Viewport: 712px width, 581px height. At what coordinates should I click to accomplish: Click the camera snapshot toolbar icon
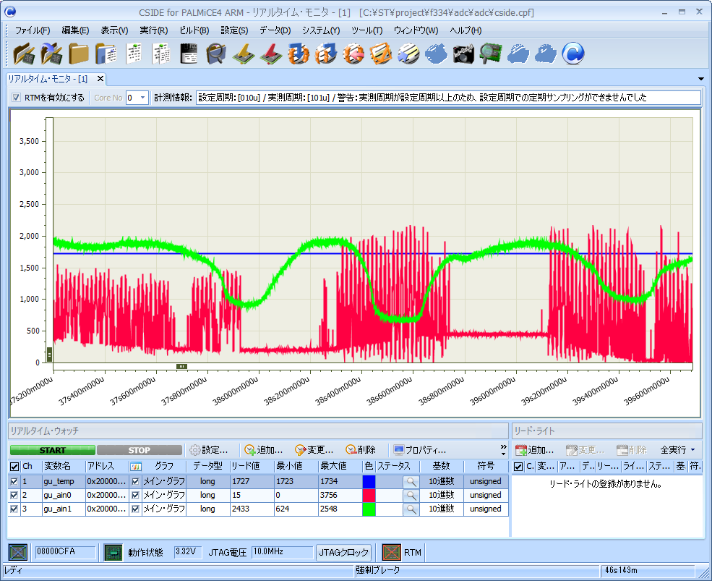pos(463,54)
